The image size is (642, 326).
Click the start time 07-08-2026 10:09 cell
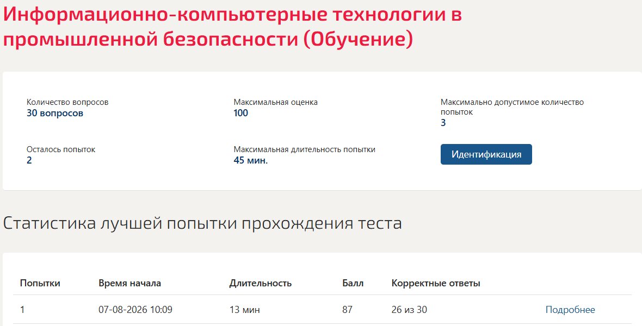135,310
